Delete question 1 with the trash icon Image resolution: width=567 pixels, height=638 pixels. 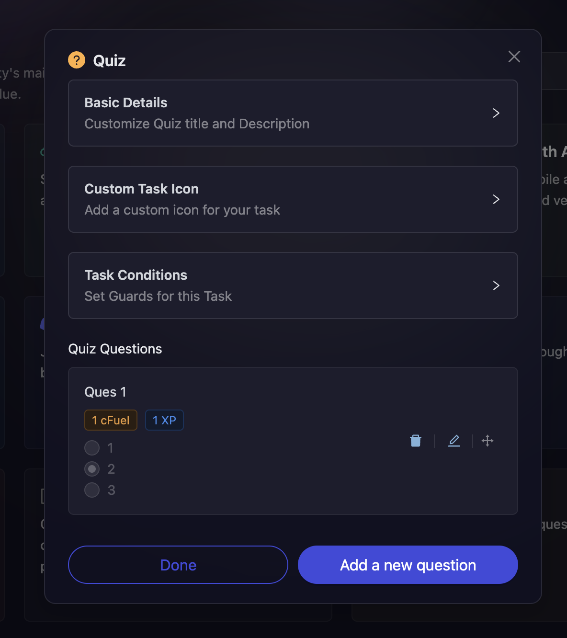click(416, 441)
